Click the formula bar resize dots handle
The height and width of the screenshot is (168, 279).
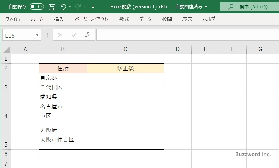(47, 35)
